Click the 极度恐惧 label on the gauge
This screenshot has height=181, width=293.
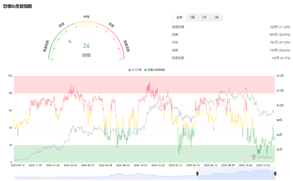point(46,46)
